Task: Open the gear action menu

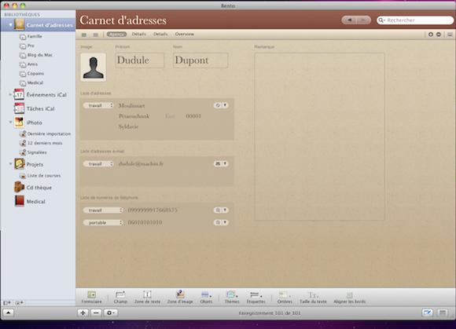Action: coord(111,313)
